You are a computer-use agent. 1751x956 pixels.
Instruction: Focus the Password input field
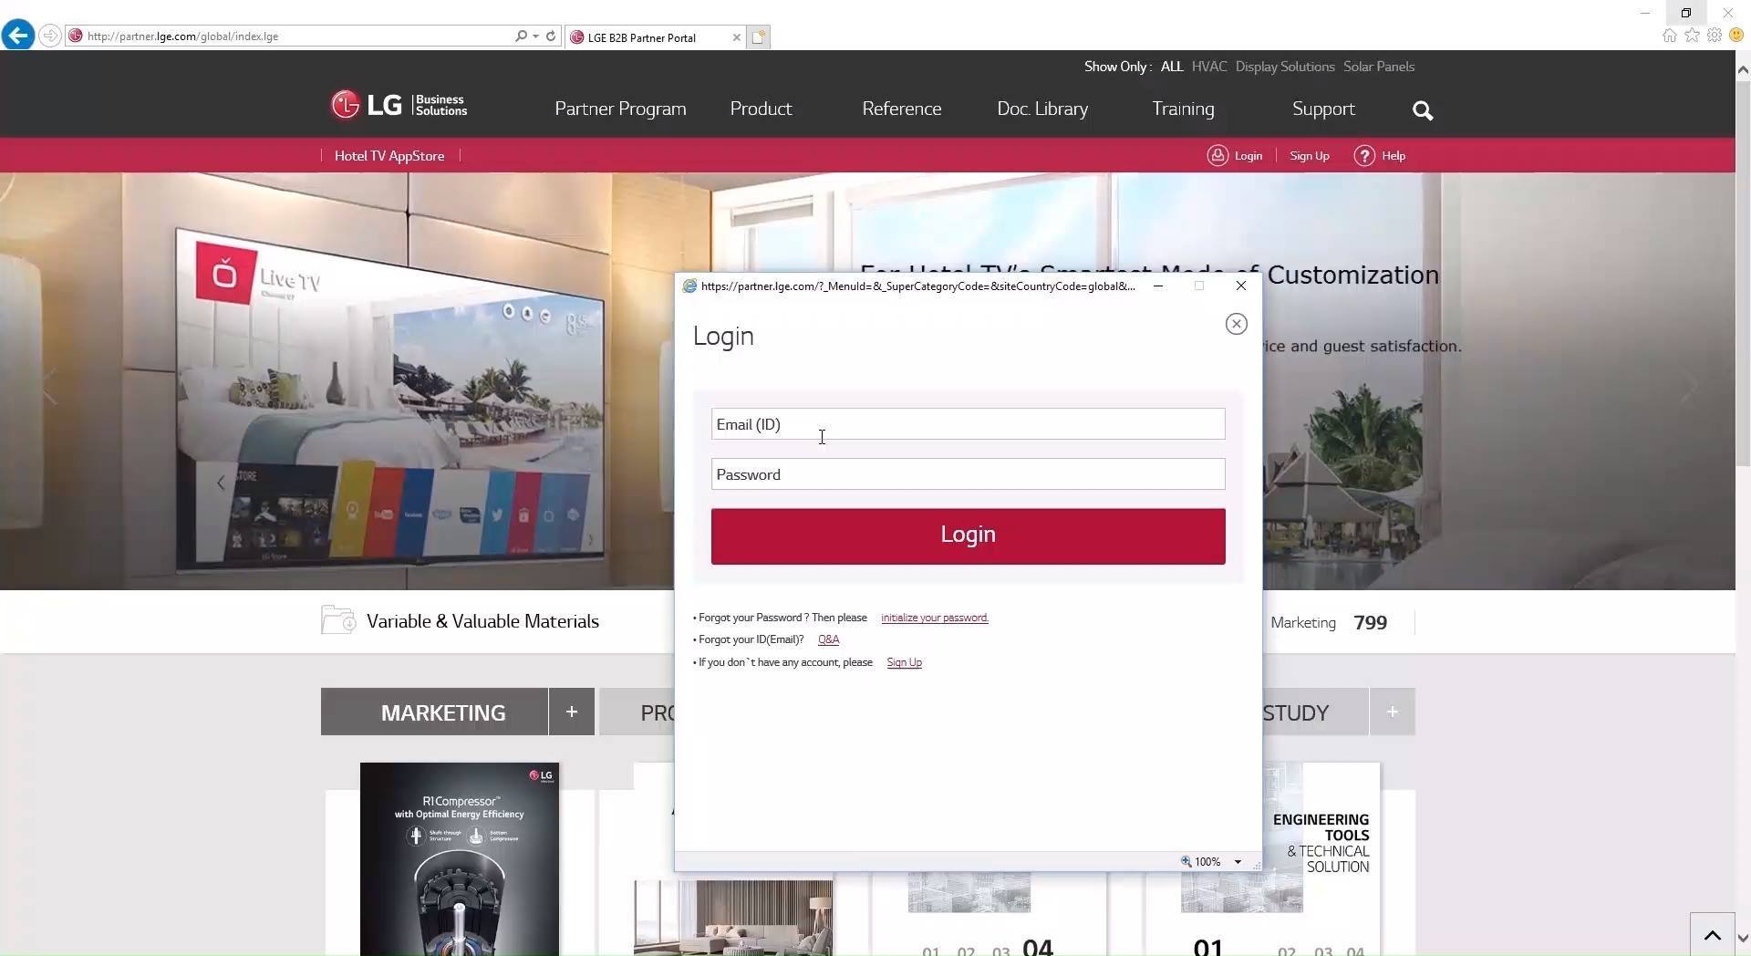click(968, 474)
